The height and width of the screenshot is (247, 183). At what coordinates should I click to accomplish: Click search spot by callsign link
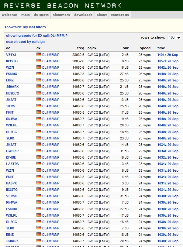coord(25,42)
